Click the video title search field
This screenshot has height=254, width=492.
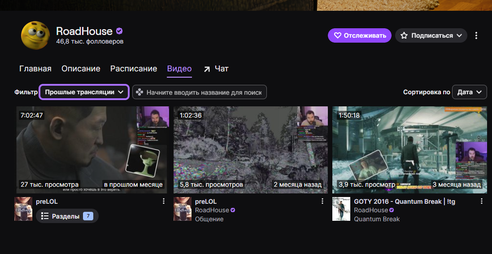point(199,92)
